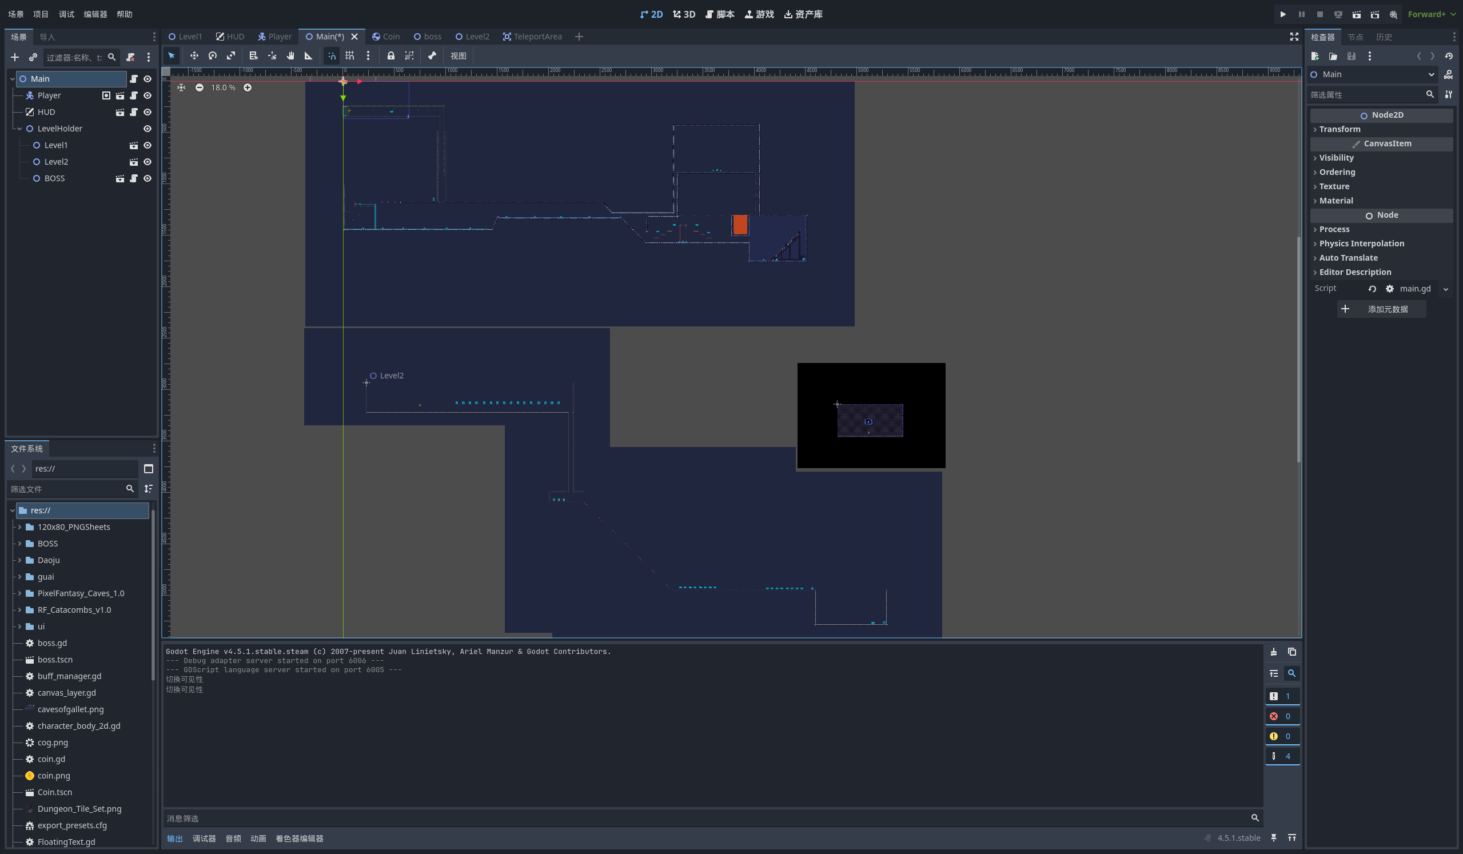
Task: Lock selected node with padlock icon
Action: click(x=390, y=56)
